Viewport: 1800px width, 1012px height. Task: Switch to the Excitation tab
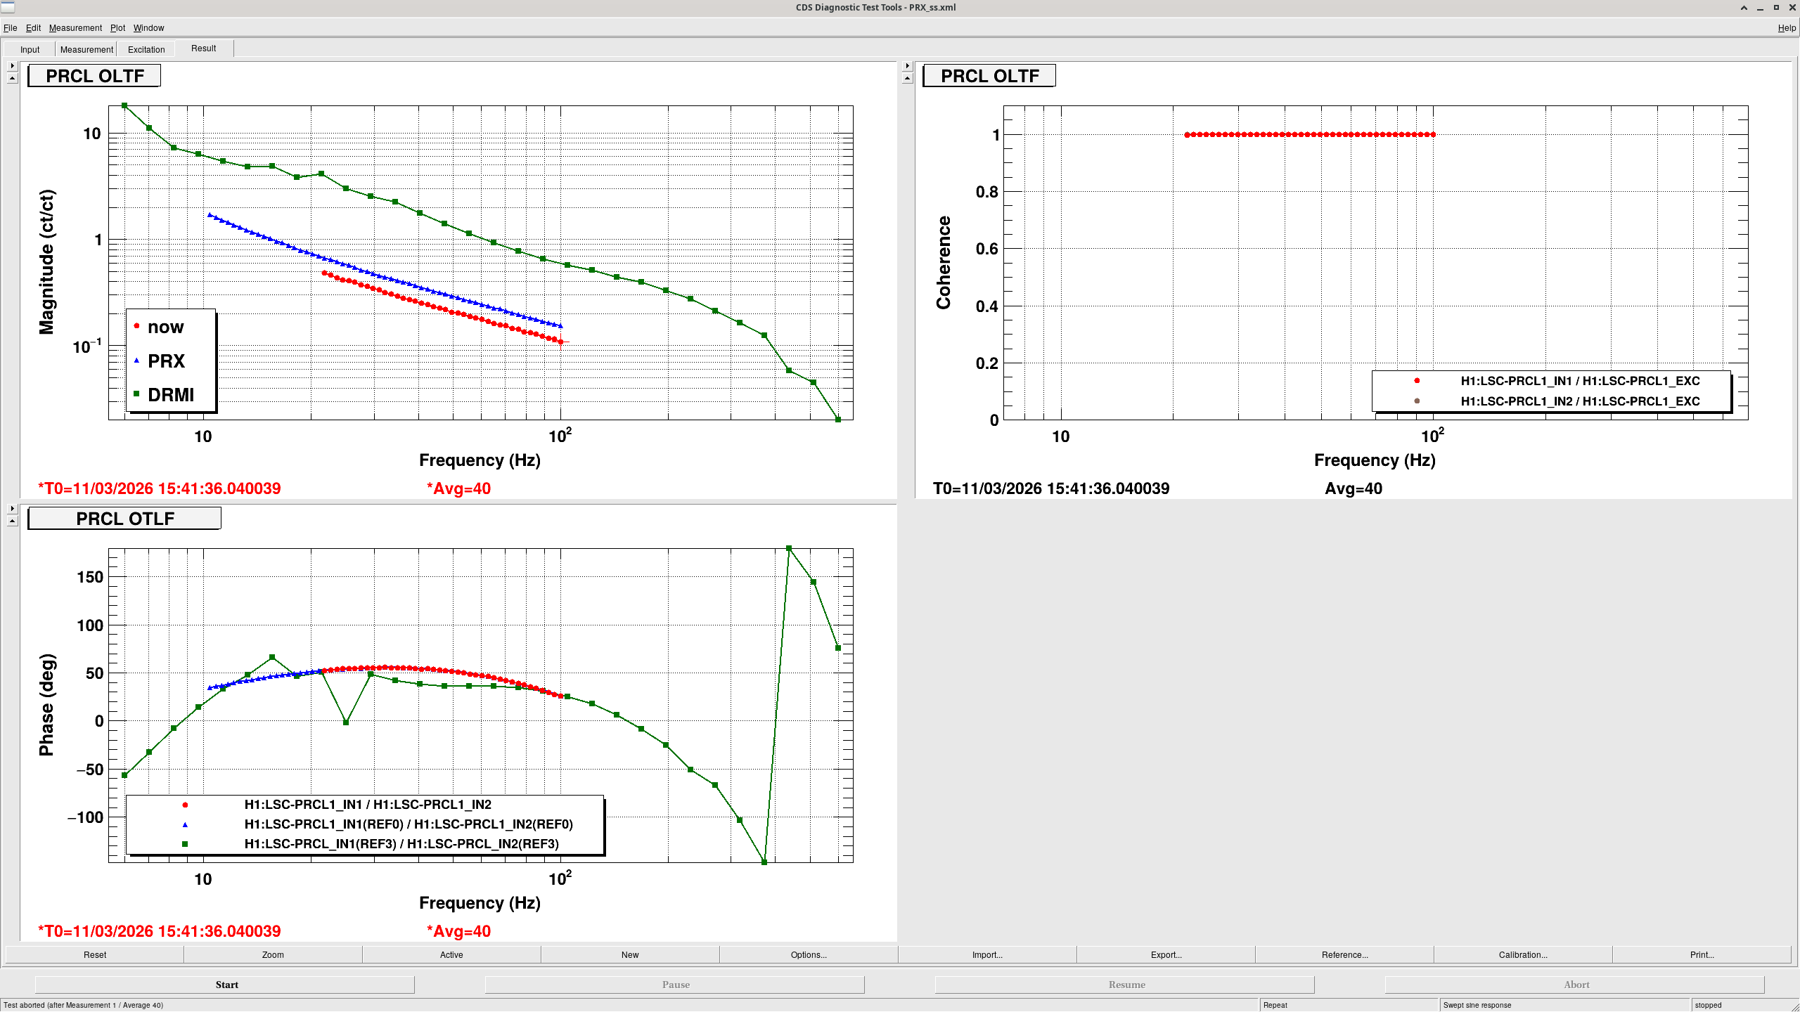pyautogui.click(x=146, y=49)
